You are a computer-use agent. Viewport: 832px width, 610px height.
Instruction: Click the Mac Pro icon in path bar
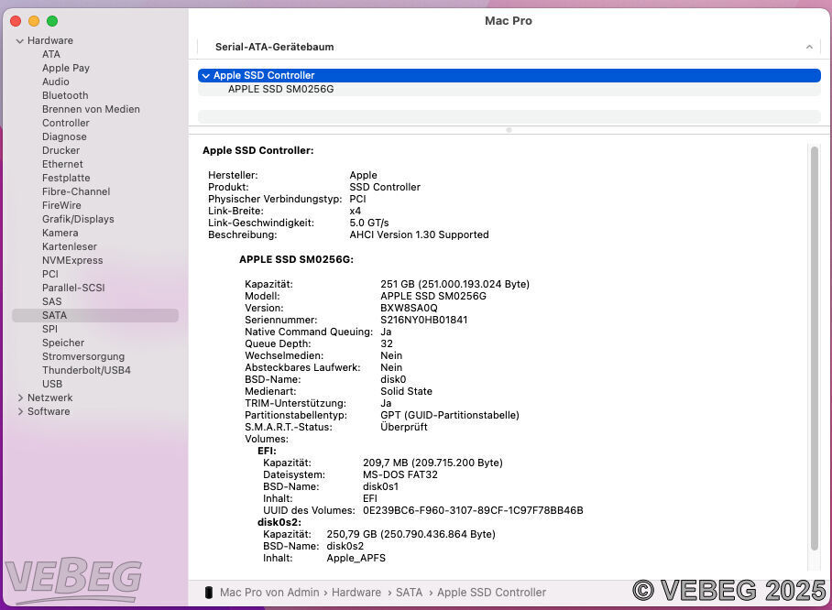209,593
